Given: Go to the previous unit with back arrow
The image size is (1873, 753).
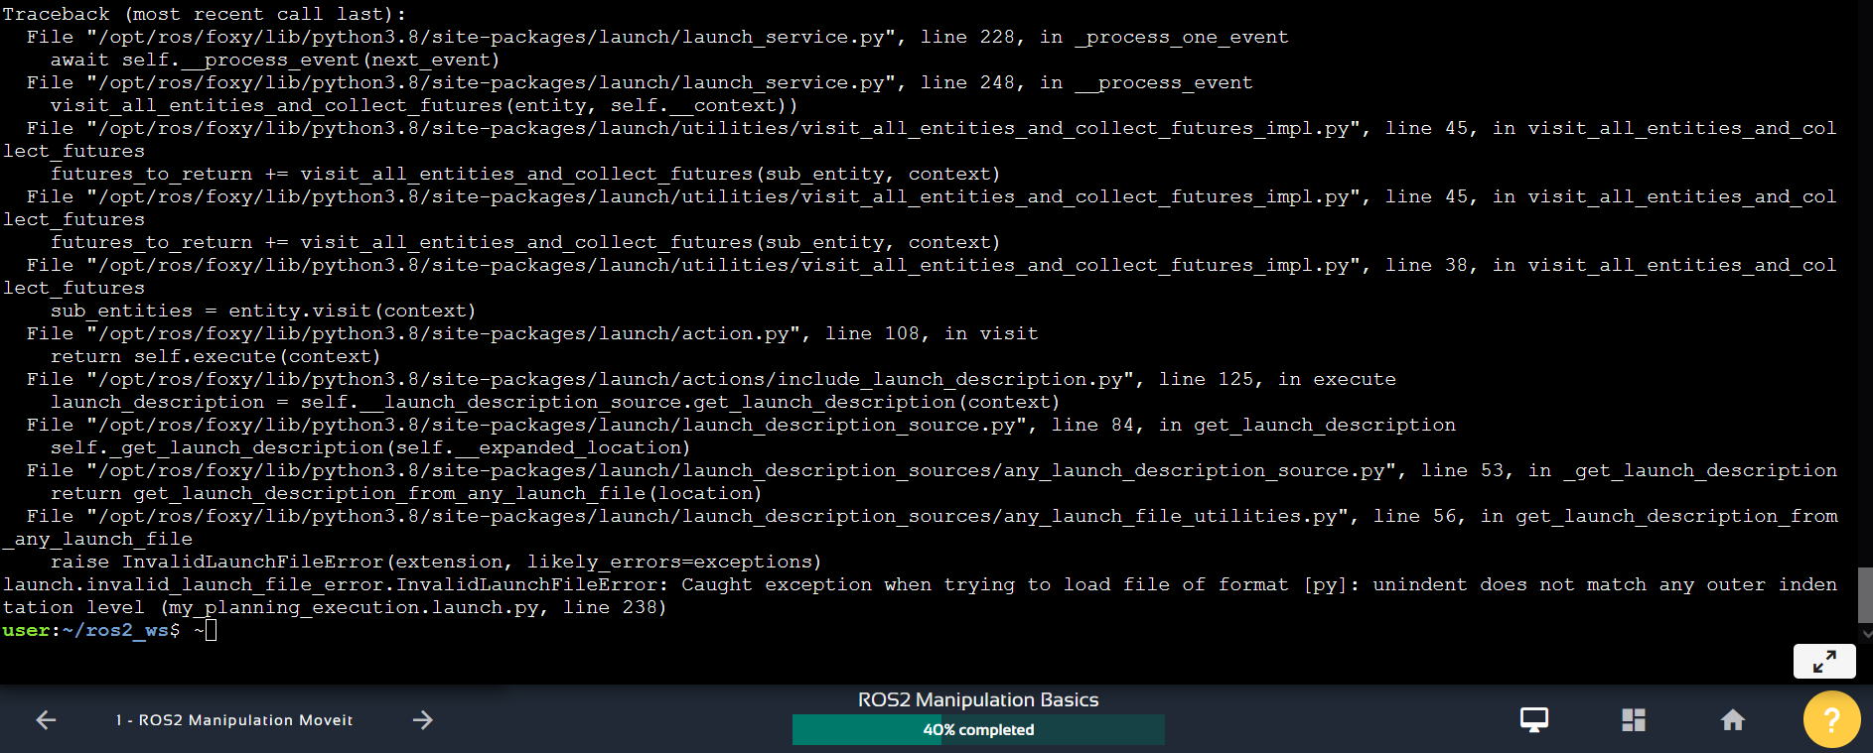Looking at the screenshot, I should coord(46,720).
